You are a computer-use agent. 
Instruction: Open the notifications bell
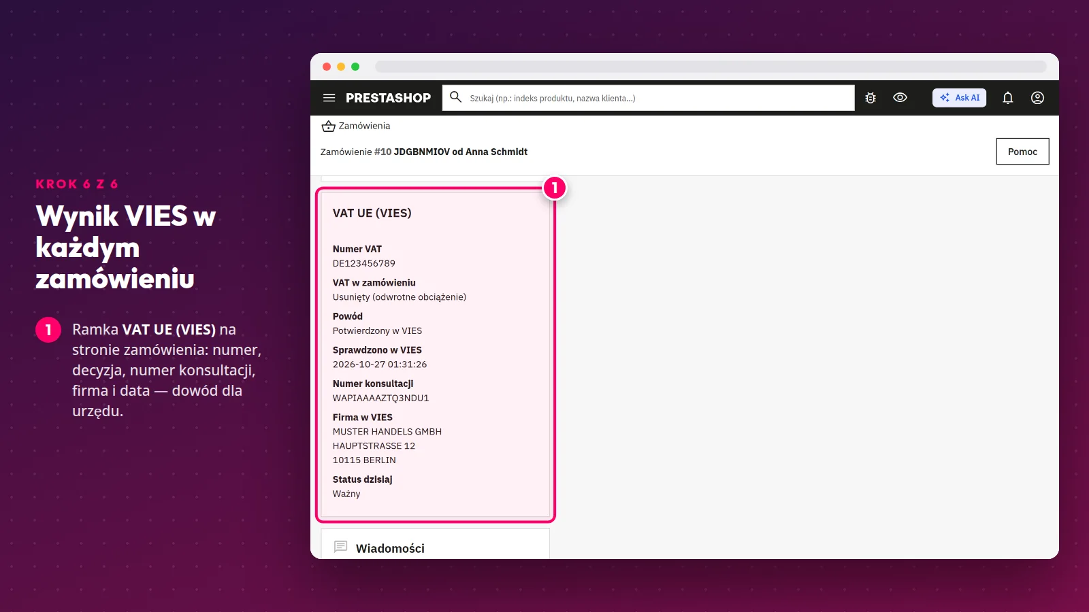1008,98
